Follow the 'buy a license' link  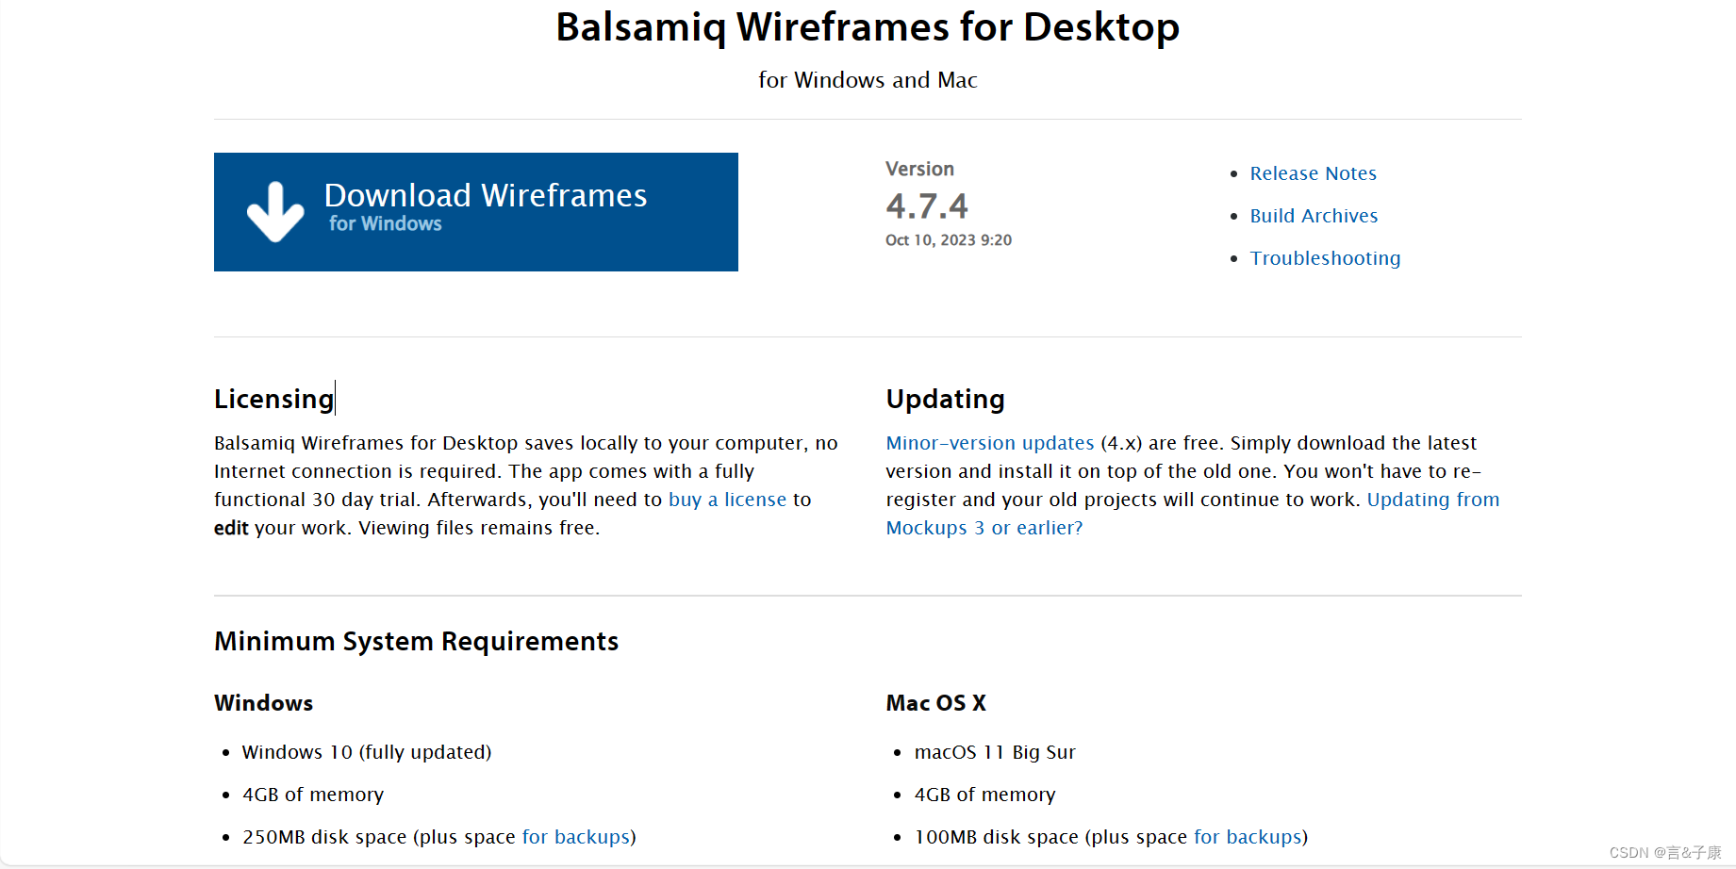click(x=727, y=500)
